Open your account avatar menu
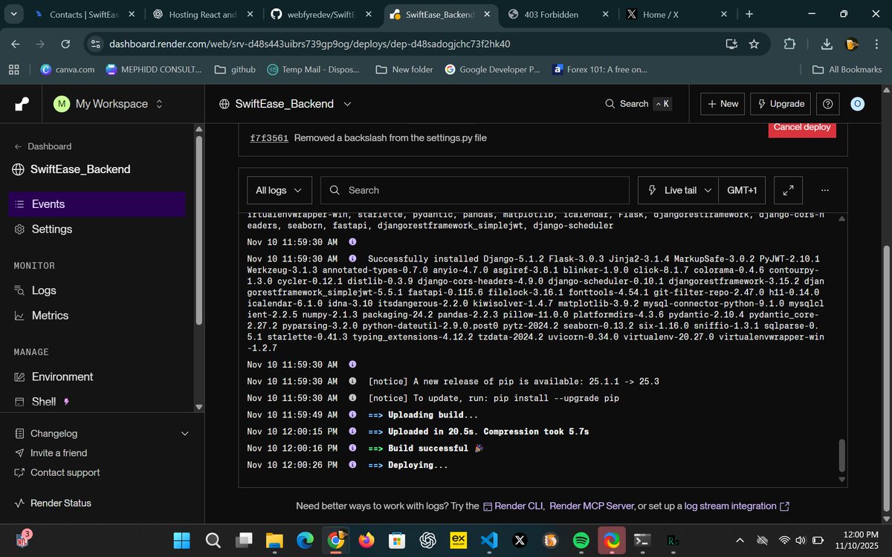The width and height of the screenshot is (892, 557). [857, 103]
